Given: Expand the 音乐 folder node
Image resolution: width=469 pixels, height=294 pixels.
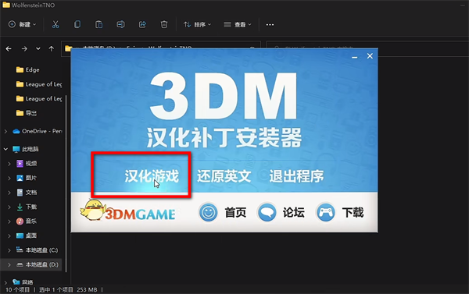Looking at the screenshot, I should 9,221.
